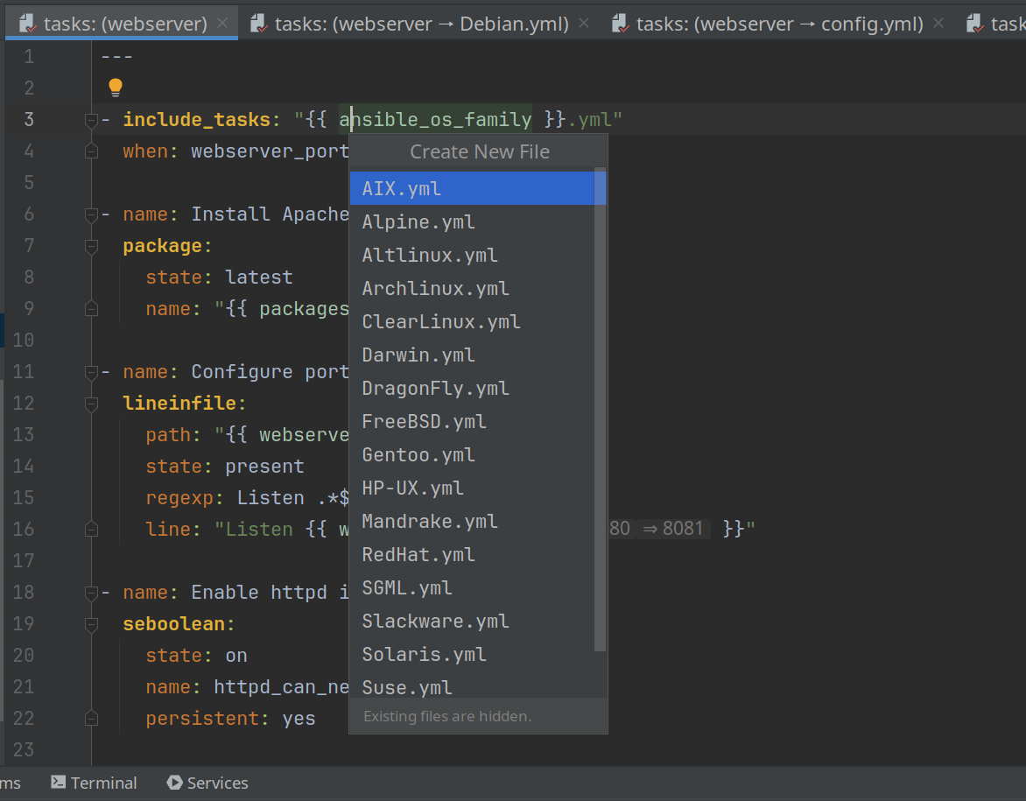Click the package module name on line 7
1026x801 pixels.
(162, 246)
